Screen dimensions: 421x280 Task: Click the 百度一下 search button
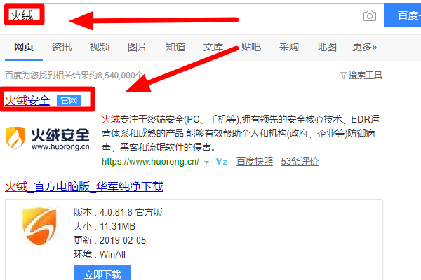(403, 15)
